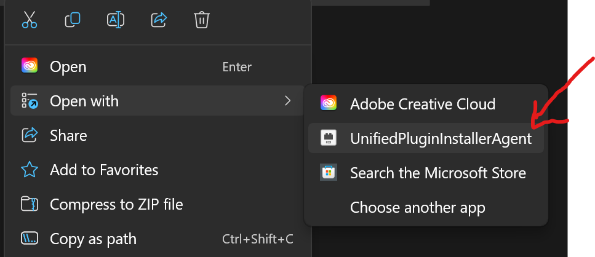Open with Adobe Creative Cloud
Viewport: 595px width, 257px height.
click(426, 103)
